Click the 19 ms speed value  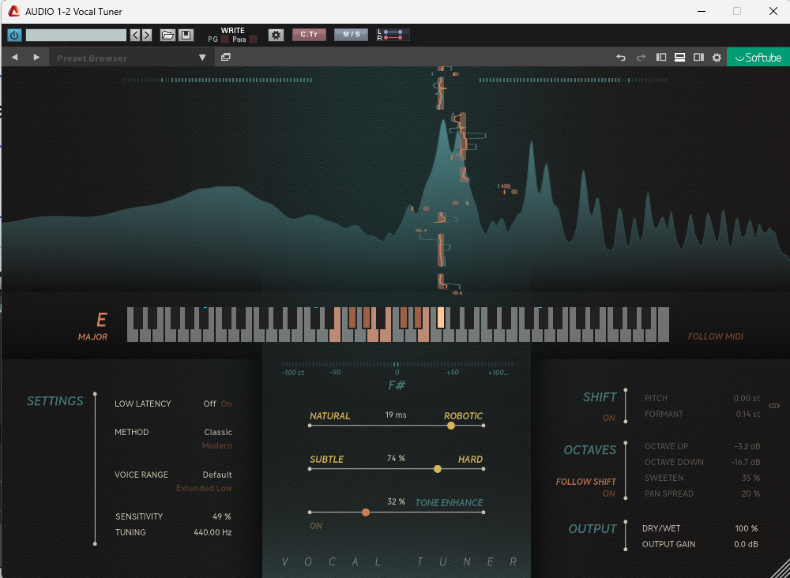[x=396, y=415]
